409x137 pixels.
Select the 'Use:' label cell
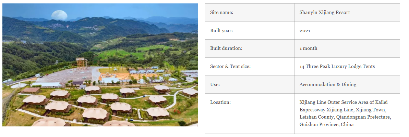250,84
